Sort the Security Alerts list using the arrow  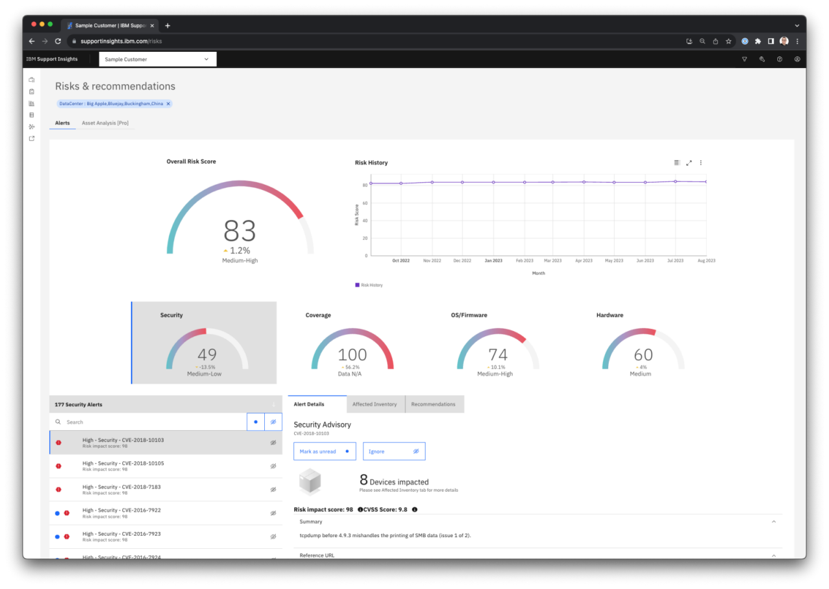(273, 404)
